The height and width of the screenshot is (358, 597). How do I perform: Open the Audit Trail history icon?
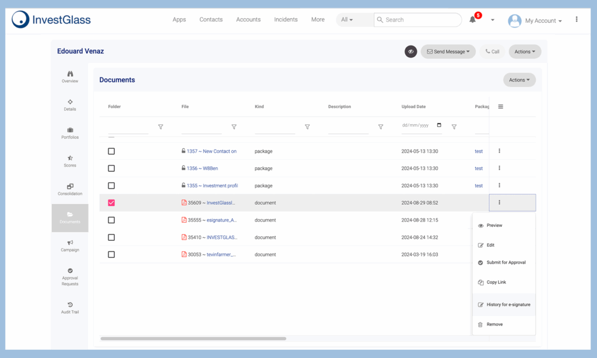coord(70,305)
